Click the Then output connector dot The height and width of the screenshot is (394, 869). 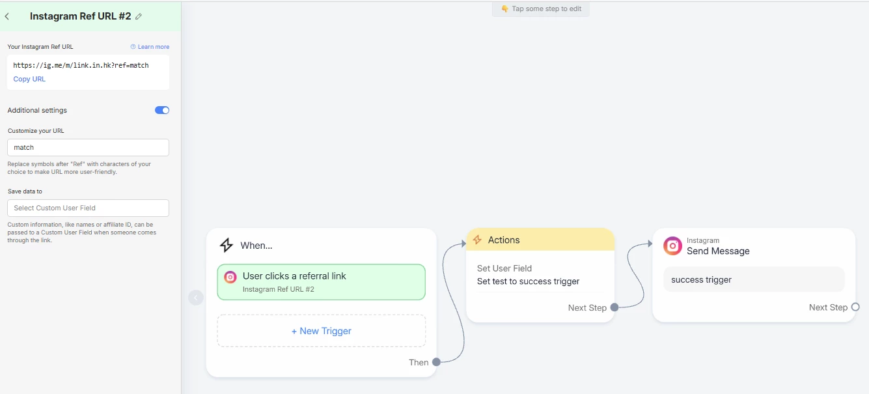coord(436,362)
